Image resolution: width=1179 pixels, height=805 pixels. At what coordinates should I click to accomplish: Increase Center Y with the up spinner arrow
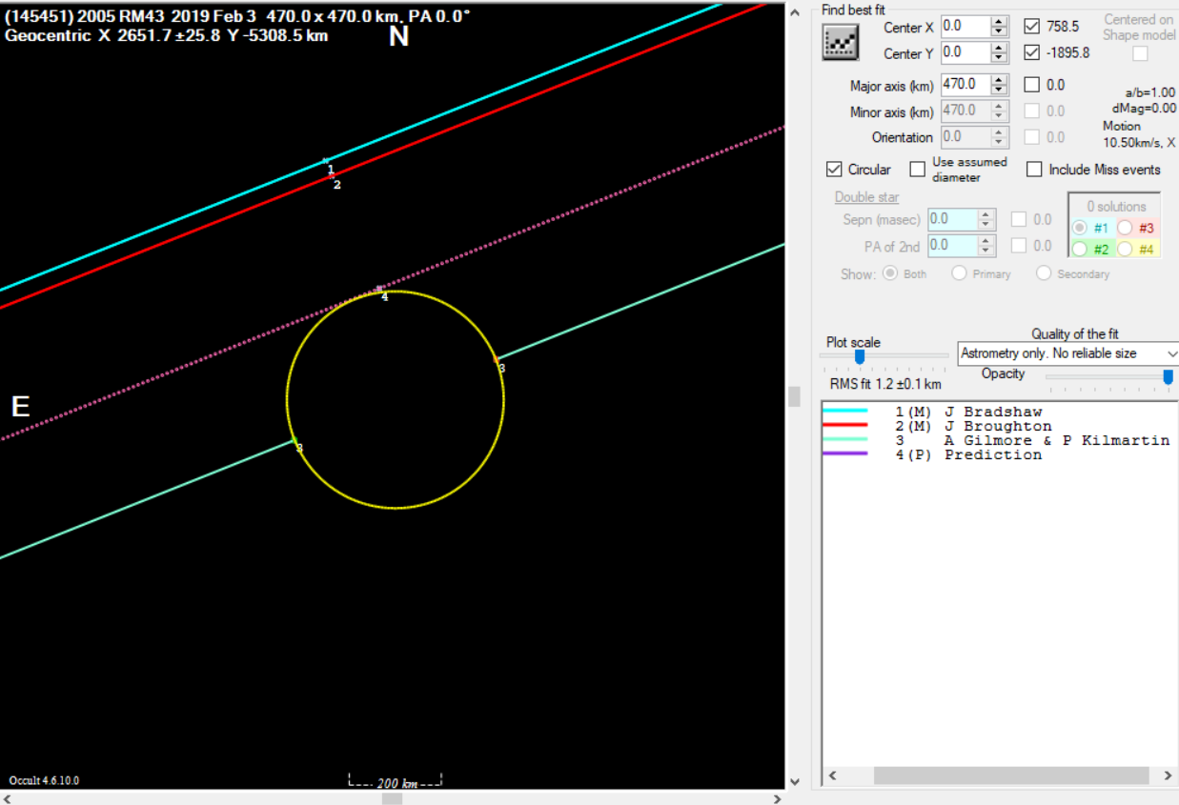(999, 48)
